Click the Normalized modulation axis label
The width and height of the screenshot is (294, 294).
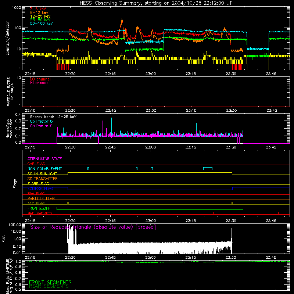coord(9,128)
